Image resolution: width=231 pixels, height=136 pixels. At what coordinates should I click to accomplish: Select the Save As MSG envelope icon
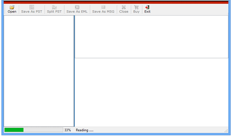click(103, 7)
